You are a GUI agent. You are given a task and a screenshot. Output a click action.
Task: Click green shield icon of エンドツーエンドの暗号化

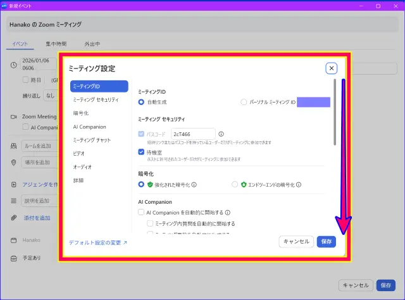tap(244, 185)
